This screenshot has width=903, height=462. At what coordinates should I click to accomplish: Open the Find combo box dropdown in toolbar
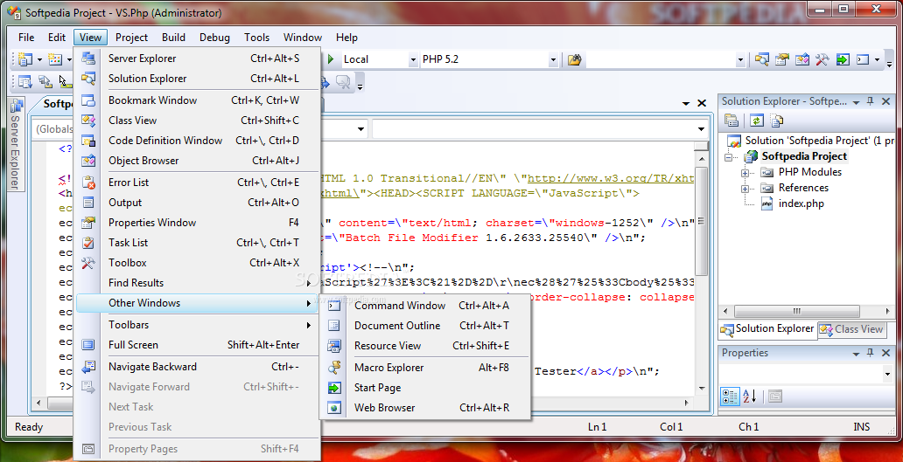(740, 59)
